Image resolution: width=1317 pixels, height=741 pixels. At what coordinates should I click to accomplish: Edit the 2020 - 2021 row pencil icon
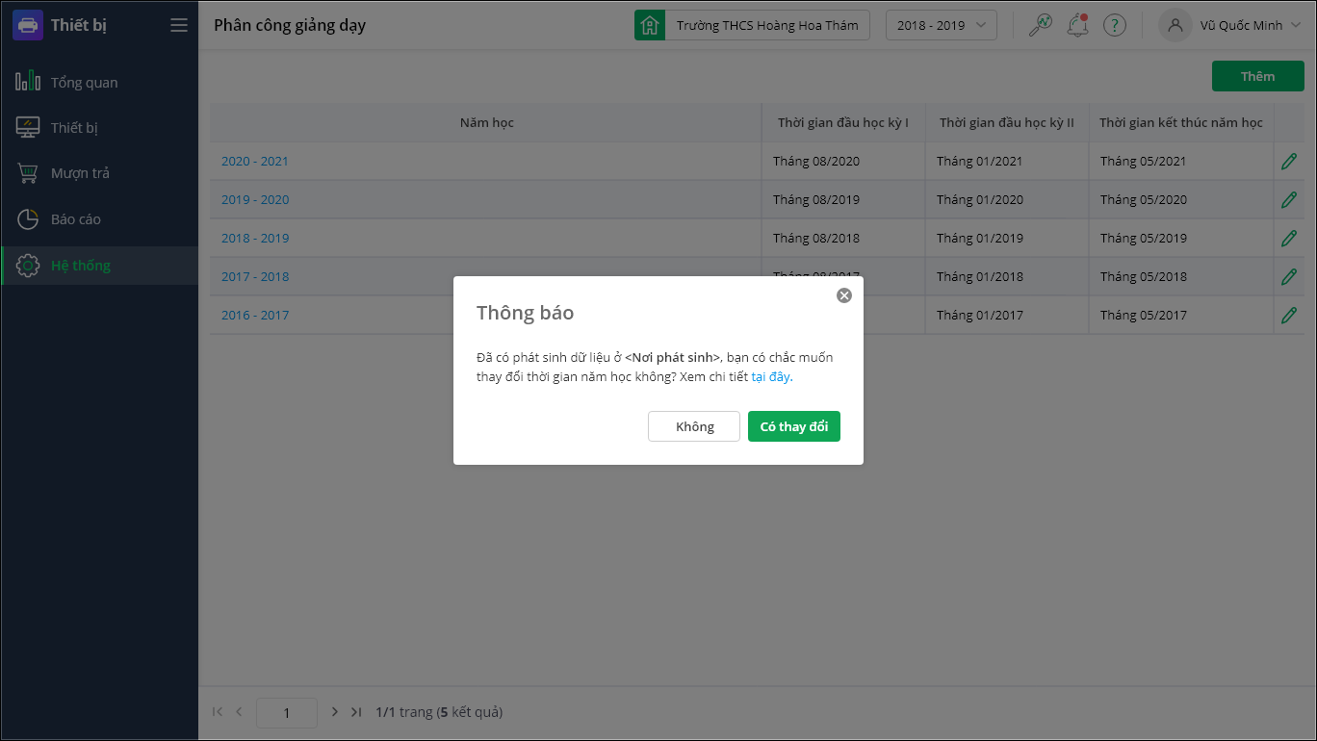tap(1289, 162)
